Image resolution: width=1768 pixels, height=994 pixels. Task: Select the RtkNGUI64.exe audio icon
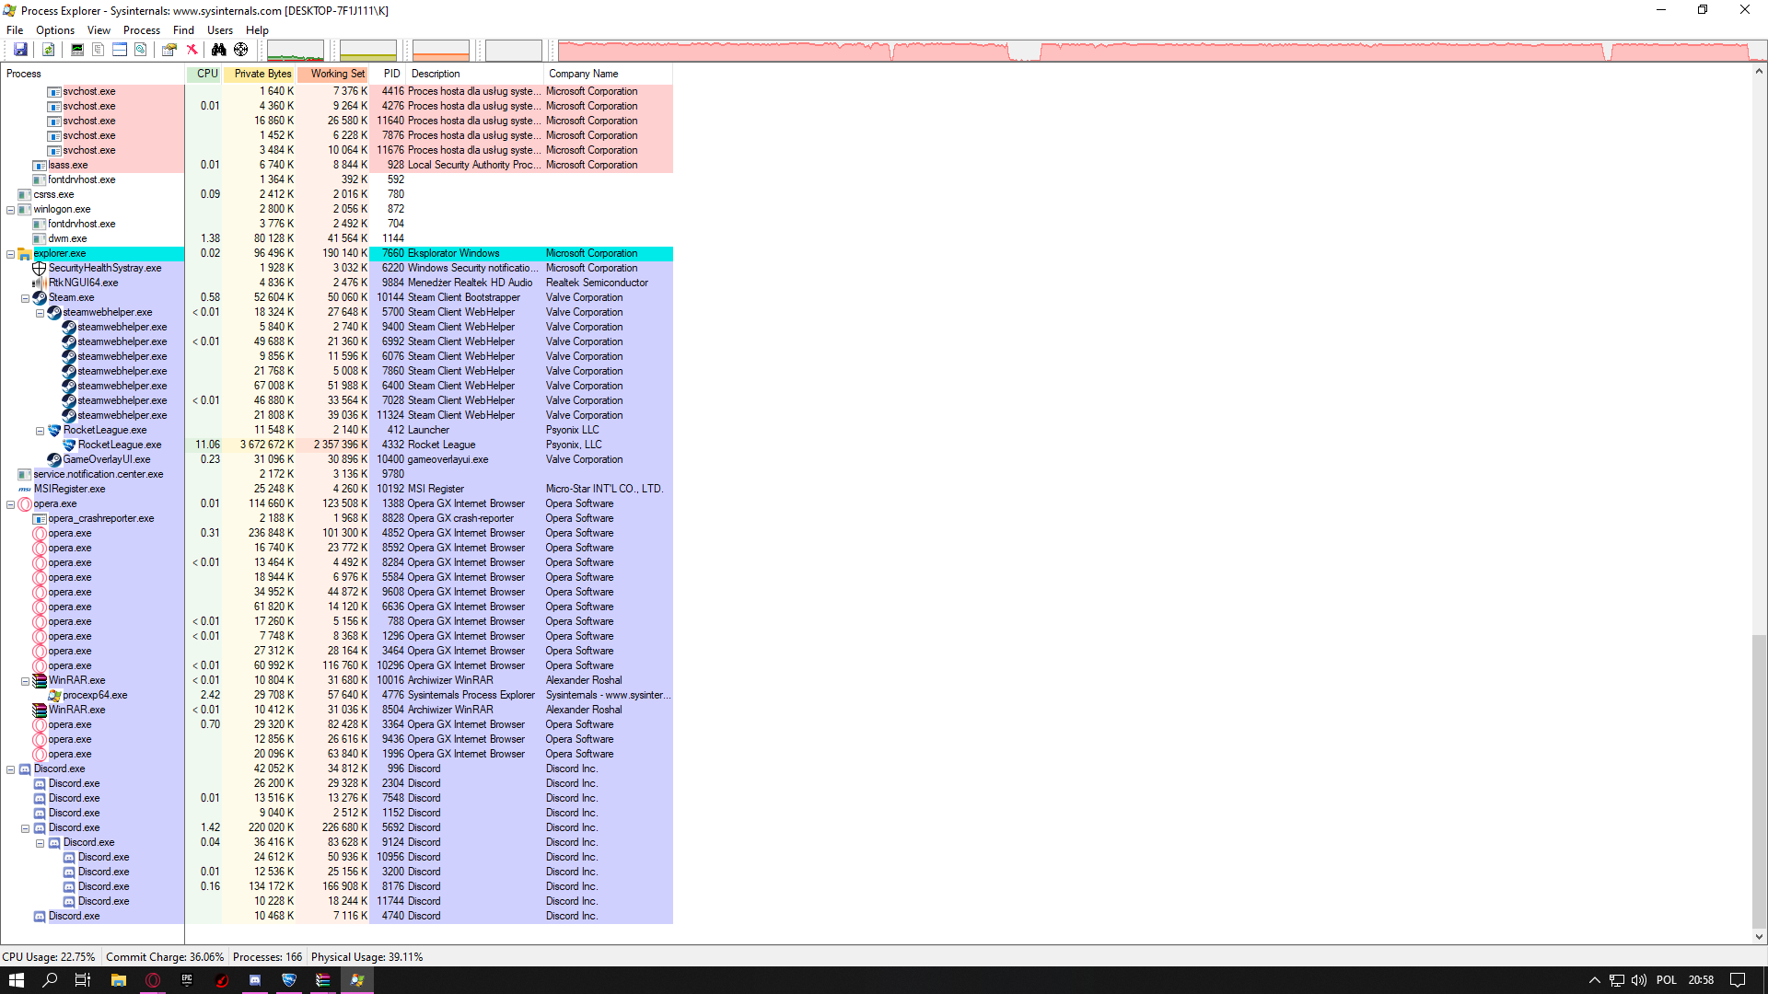click(x=40, y=283)
